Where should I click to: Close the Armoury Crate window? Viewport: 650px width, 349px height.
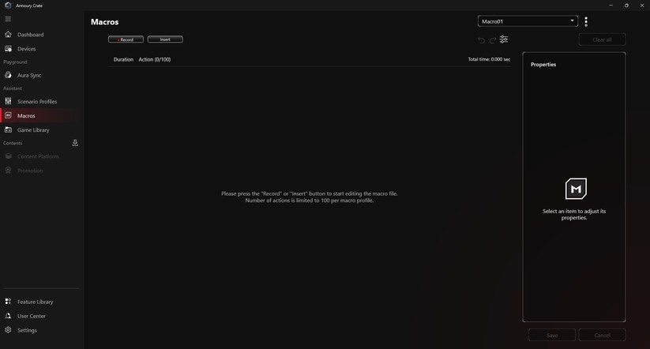tap(642, 6)
